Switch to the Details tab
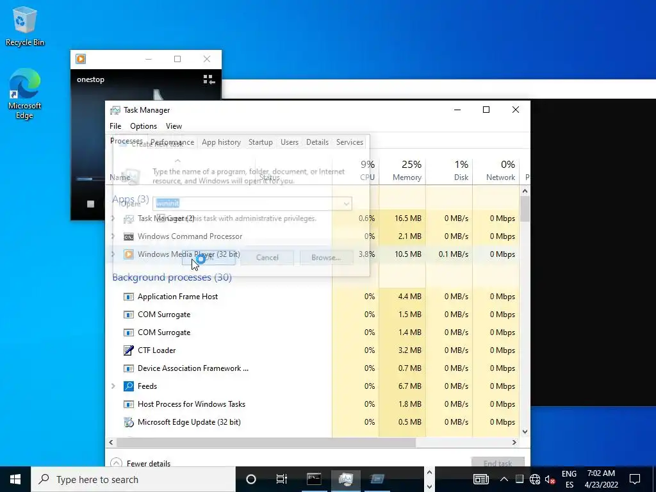This screenshot has width=656, height=492. [x=317, y=142]
